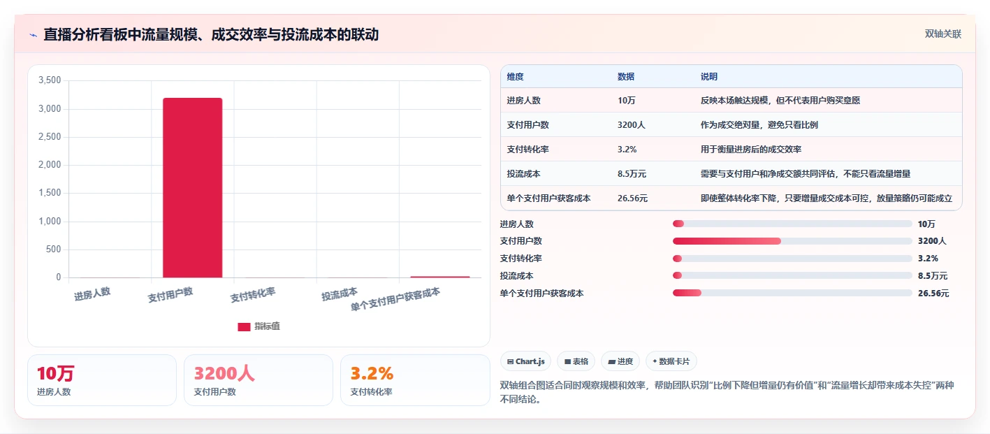Click the 进房人数 progress bar
Screen dimensions: 990x434
pyautogui.click(x=792, y=224)
